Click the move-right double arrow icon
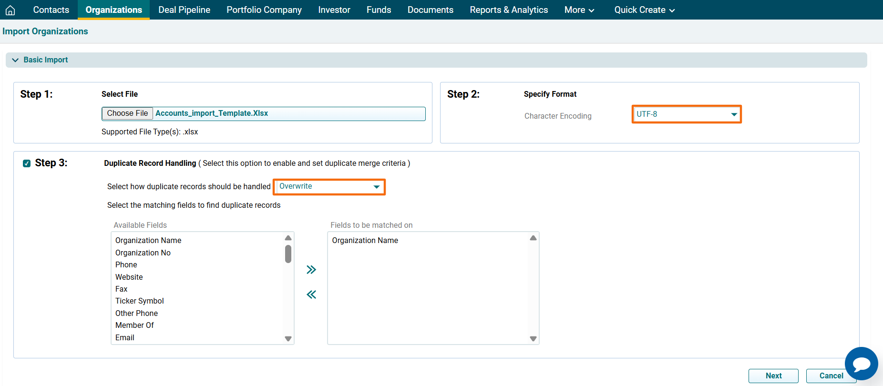 point(311,270)
